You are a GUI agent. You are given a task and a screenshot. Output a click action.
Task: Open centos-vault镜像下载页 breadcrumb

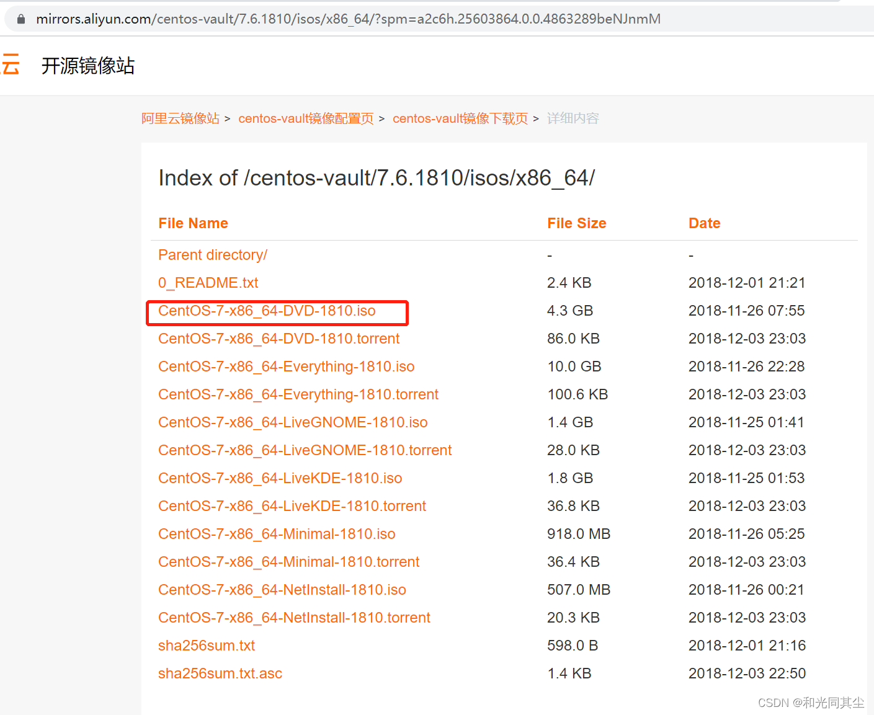click(x=460, y=118)
